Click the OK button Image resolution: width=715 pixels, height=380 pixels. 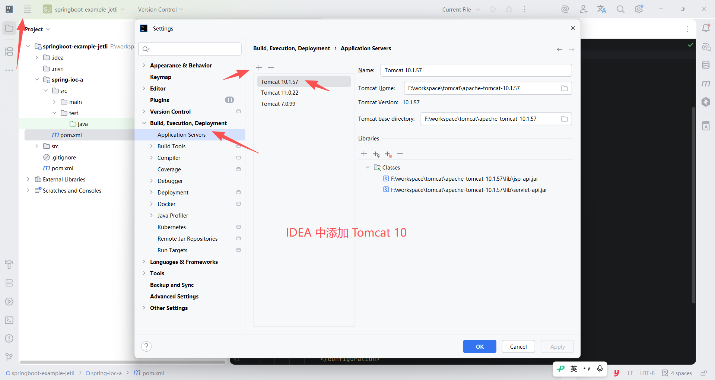pos(480,346)
